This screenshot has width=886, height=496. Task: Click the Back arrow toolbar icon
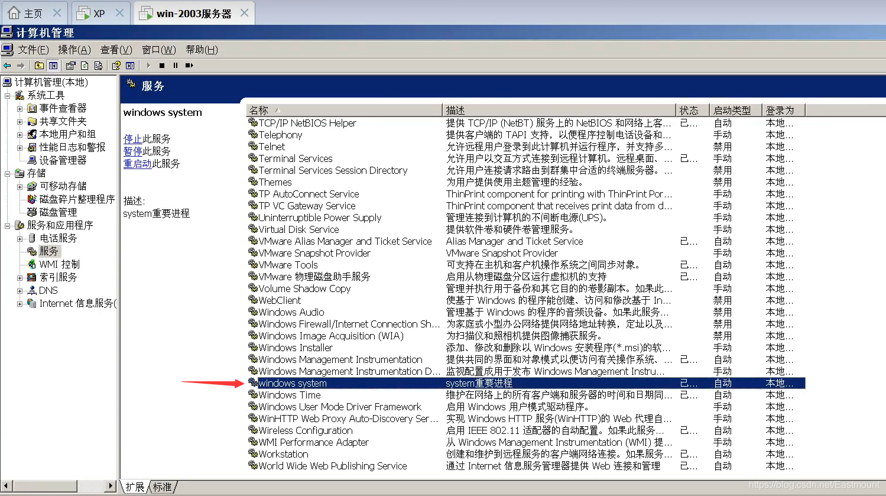pos(7,66)
